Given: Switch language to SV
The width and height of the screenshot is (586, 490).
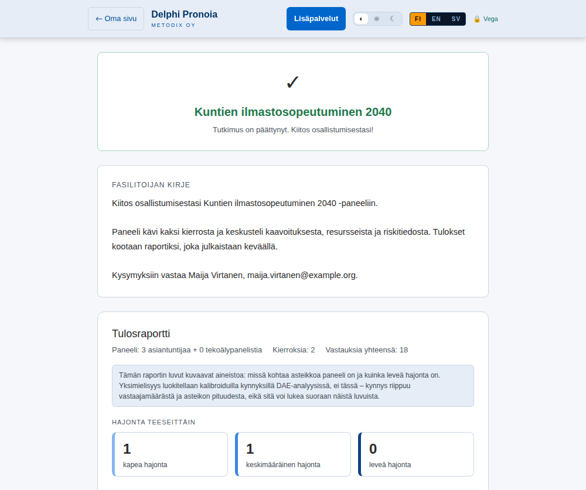Looking at the screenshot, I should point(455,19).
